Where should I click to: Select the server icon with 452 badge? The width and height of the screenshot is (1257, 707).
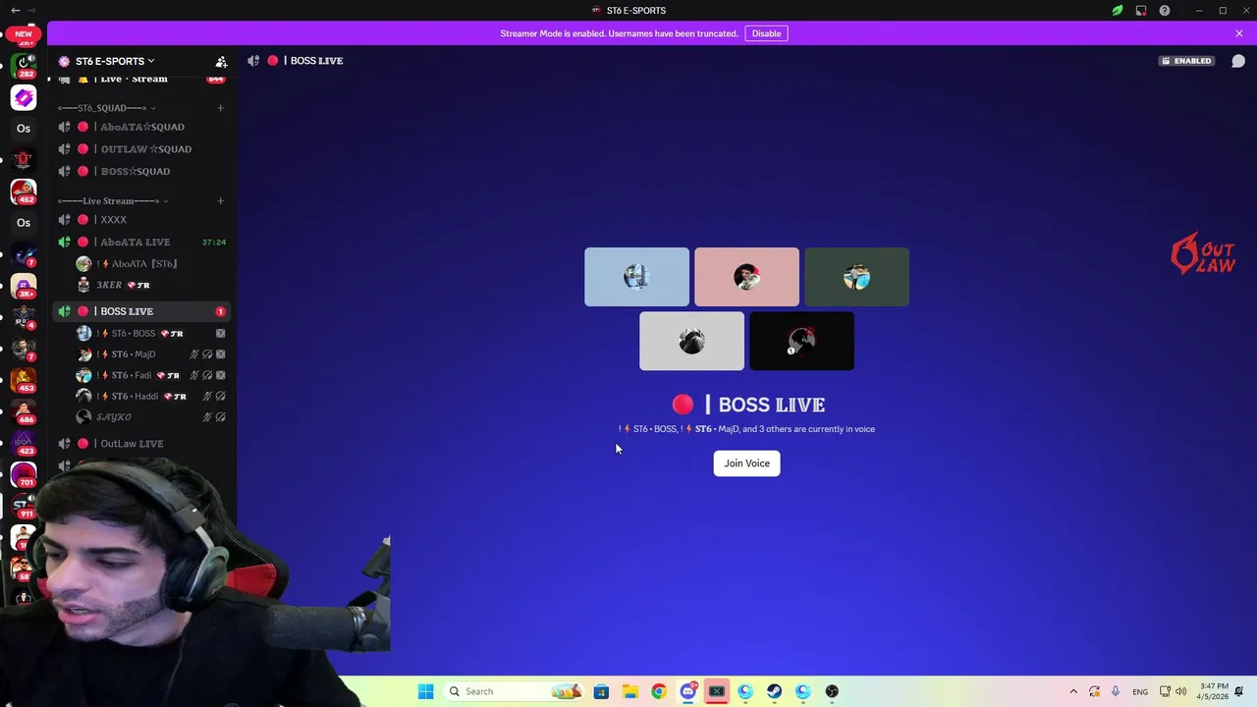pyautogui.click(x=24, y=191)
